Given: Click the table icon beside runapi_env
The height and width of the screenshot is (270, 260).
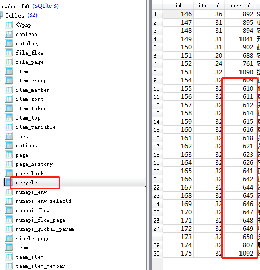Looking at the screenshot, I should pyautogui.click(x=9, y=192).
